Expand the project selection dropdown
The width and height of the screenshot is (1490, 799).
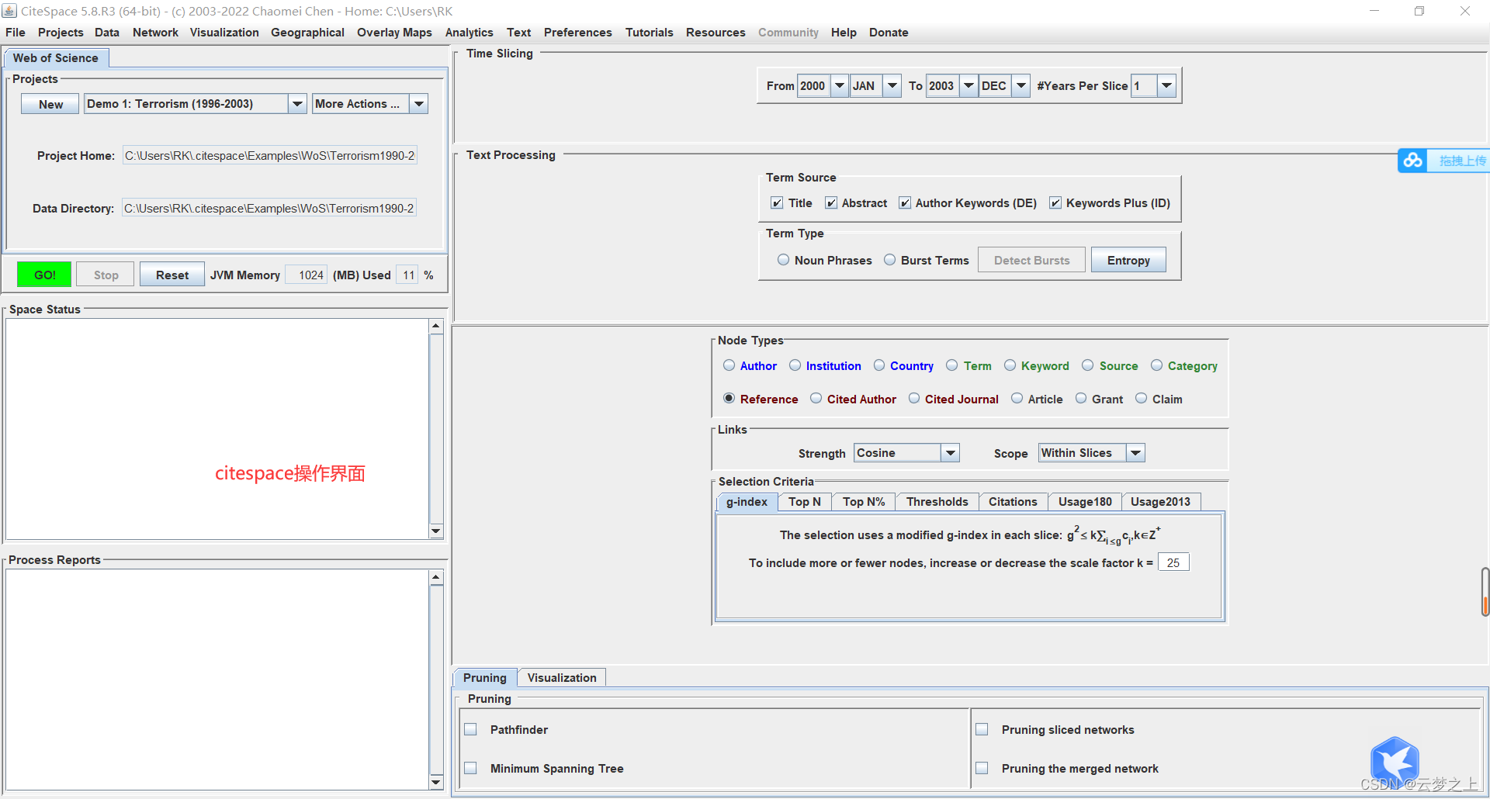pyautogui.click(x=297, y=104)
